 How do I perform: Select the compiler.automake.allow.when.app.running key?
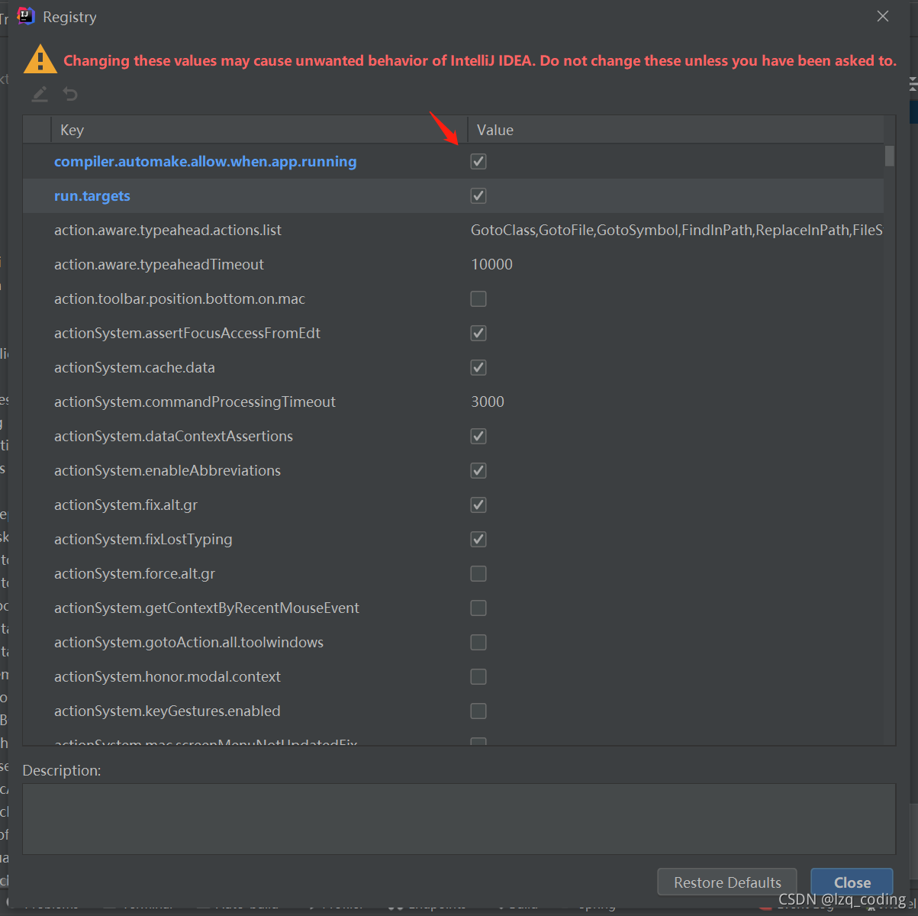tap(205, 162)
